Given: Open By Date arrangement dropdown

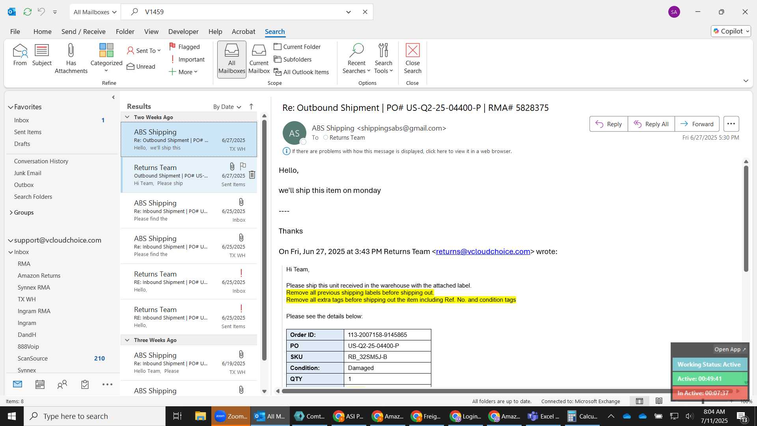Looking at the screenshot, I should pos(227,106).
